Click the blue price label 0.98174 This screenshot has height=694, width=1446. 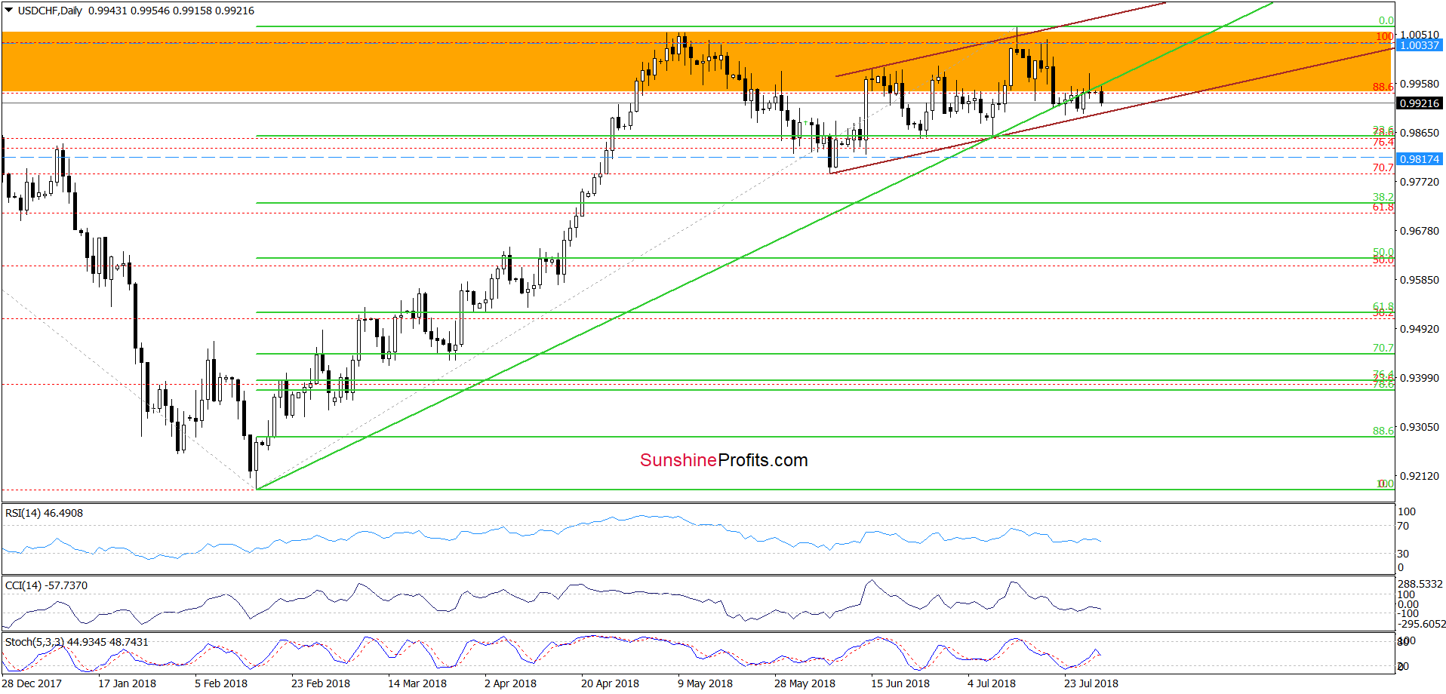click(1419, 159)
